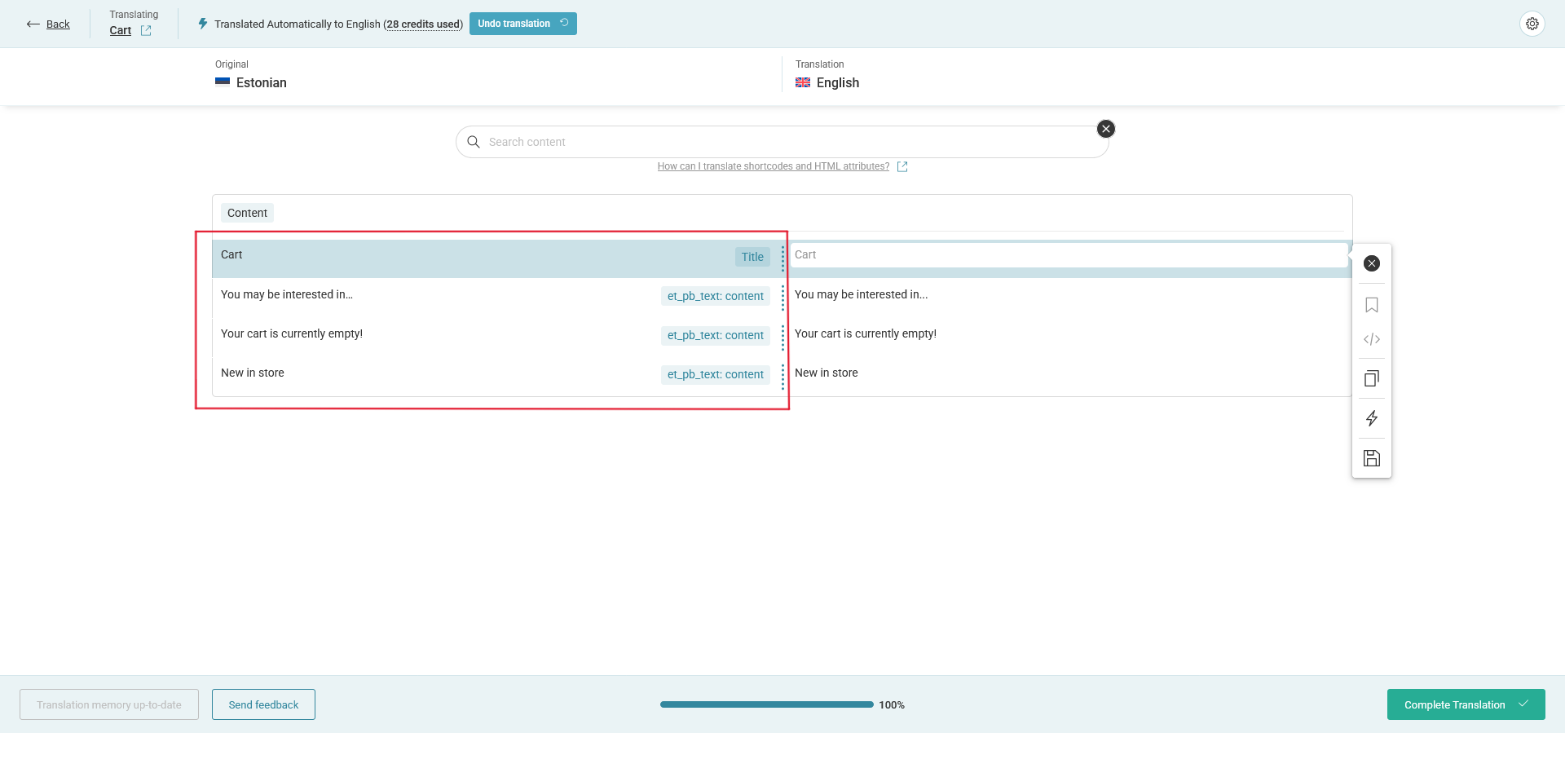The width and height of the screenshot is (1565, 777).
Task: Open shortcodes and HTML attributes help link
Action: pos(773,166)
